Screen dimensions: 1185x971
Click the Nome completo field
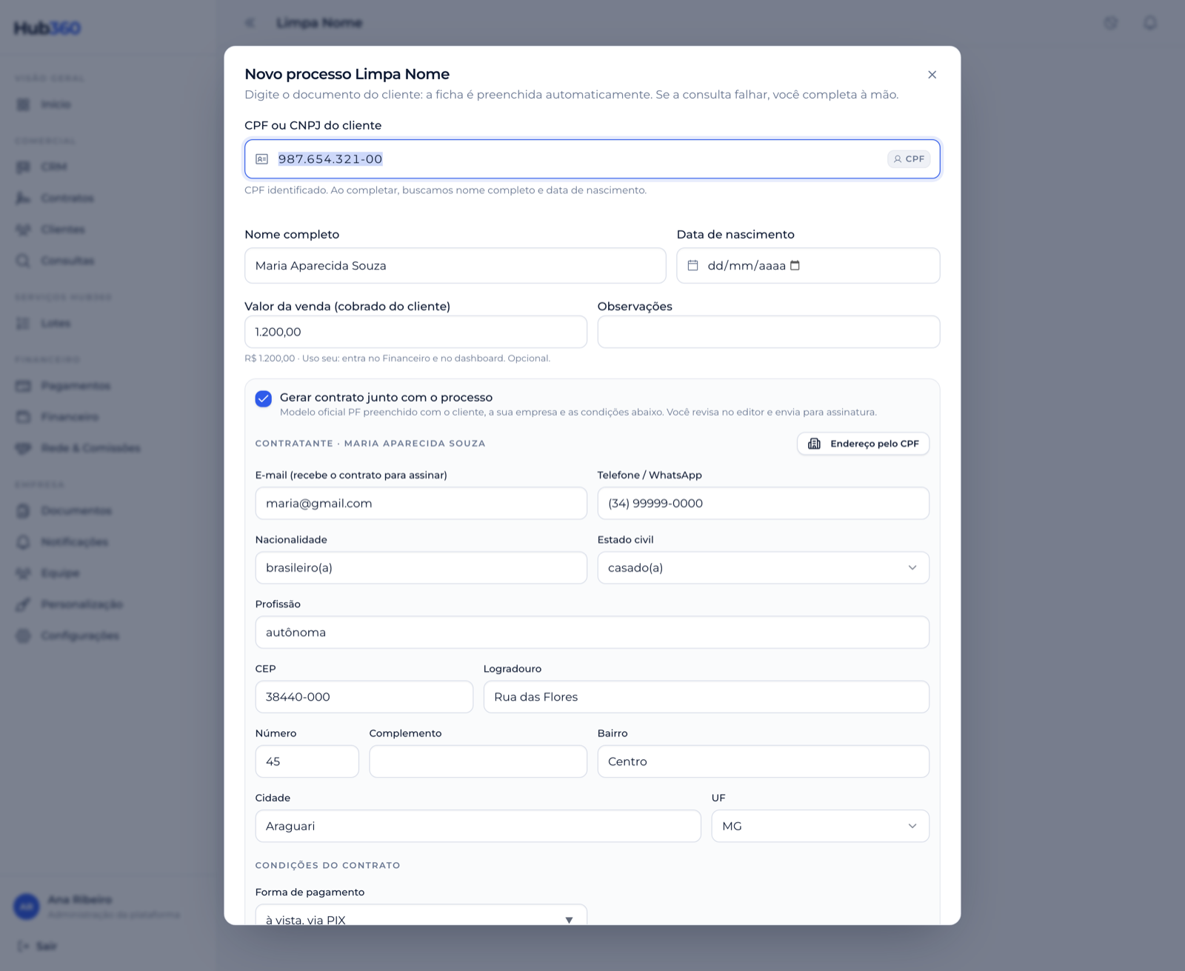pyautogui.click(x=455, y=265)
